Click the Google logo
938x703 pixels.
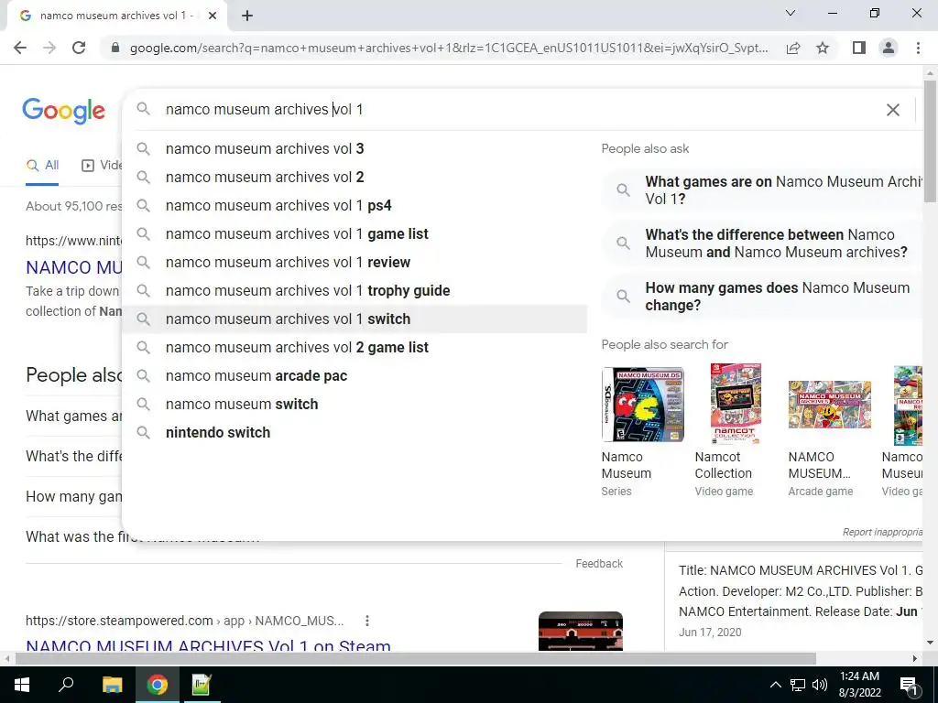(x=64, y=111)
